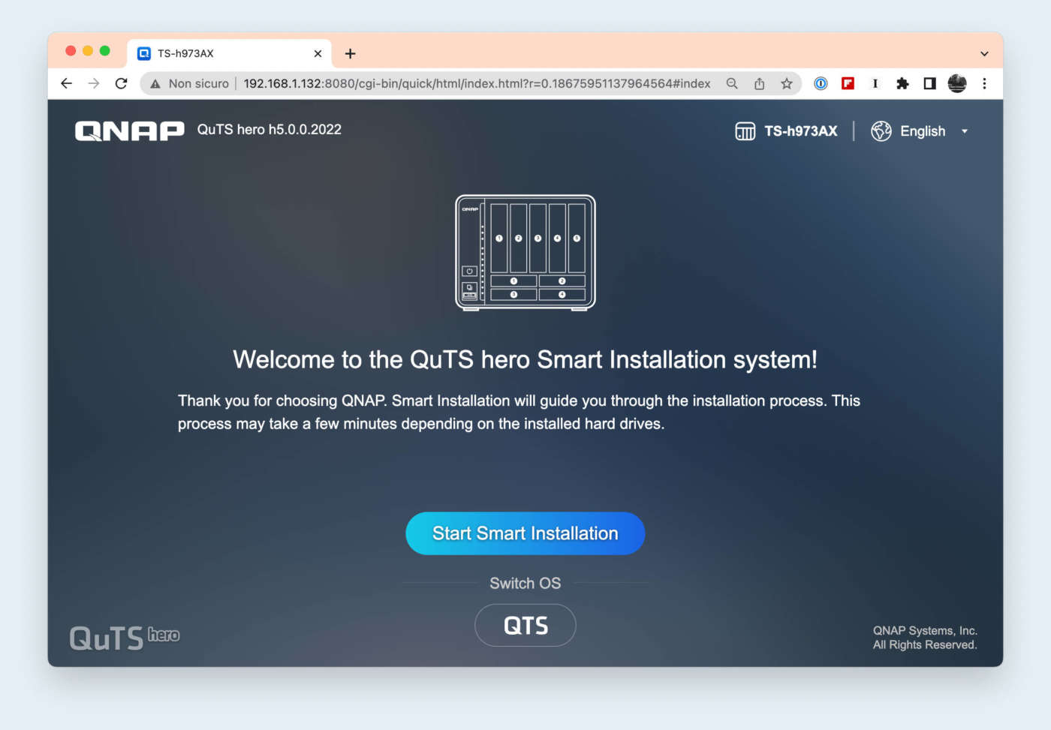The image size is (1051, 730).
Task: Maximize the browser window with green button
Action: coord(105,50)
